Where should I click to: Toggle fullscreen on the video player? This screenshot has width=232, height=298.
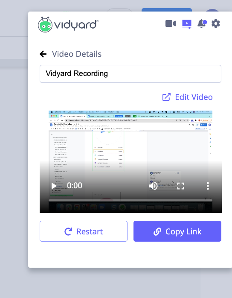(180, 186)
